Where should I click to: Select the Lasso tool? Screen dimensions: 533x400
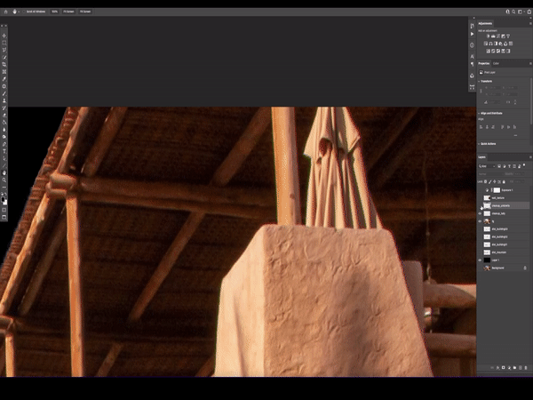(4, 50)
